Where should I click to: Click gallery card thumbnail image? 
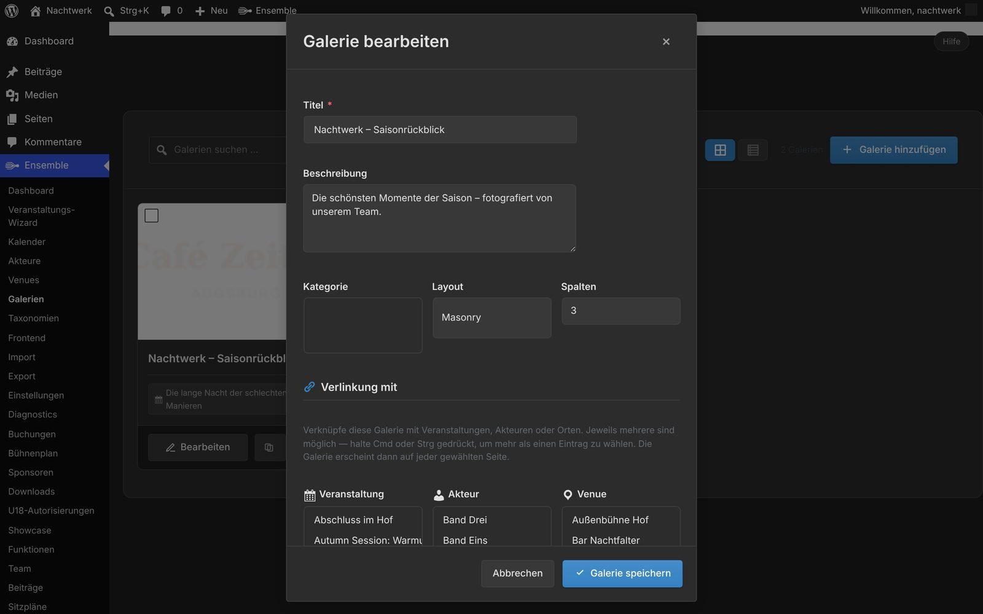click(212, 271)
